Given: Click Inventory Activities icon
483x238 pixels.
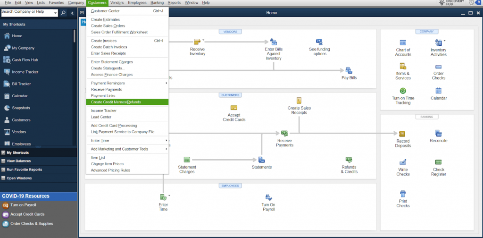Looking at the screenshot, I should [438, 42].
